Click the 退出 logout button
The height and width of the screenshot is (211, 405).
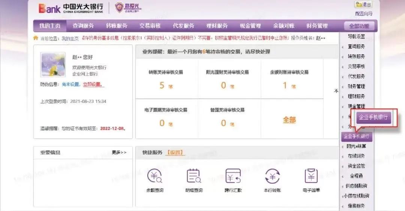[363, 5]
